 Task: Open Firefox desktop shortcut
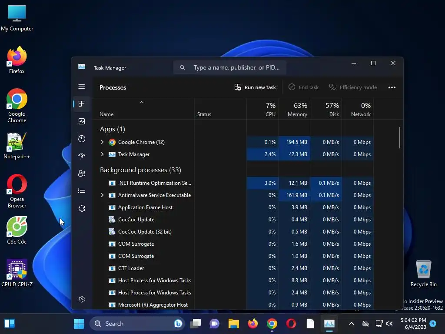[x=17, y=60]
